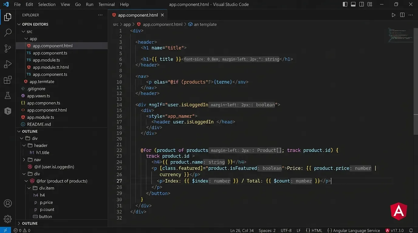Toggle the primary side bar
Screen dimensions: 418x233
pyautogui.click(x=345, y=4)
